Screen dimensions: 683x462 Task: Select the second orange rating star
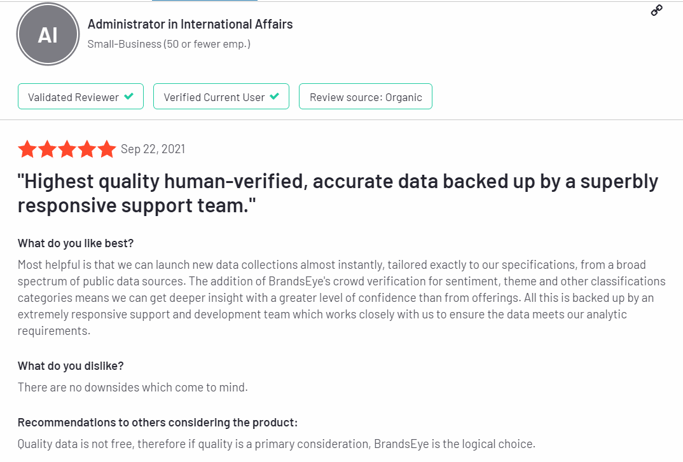(x=48, y=149)
